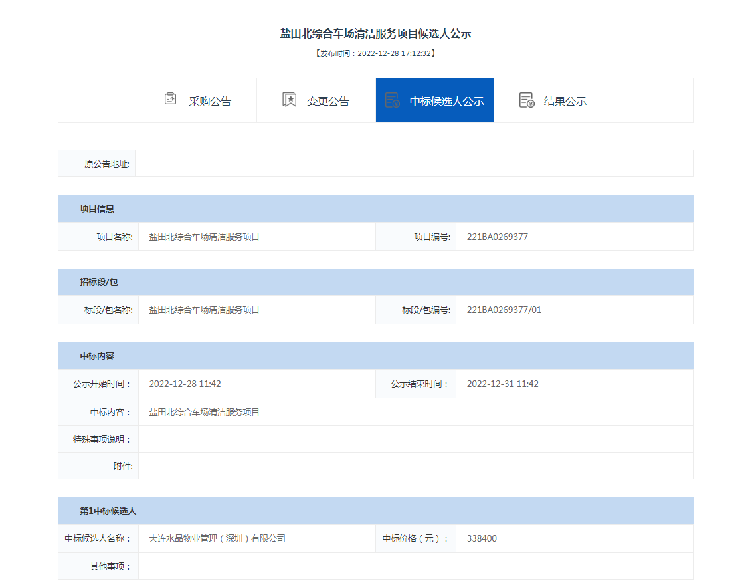The image size is (742, 587).
Task: Click the 项目编号 label
Action: (x=432, y=237)
